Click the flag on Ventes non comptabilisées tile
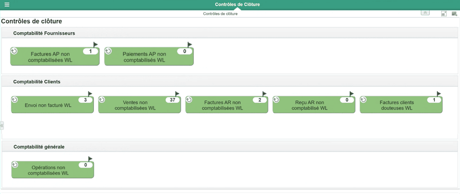This screenshot has height=194, width=460. [177, 94]
